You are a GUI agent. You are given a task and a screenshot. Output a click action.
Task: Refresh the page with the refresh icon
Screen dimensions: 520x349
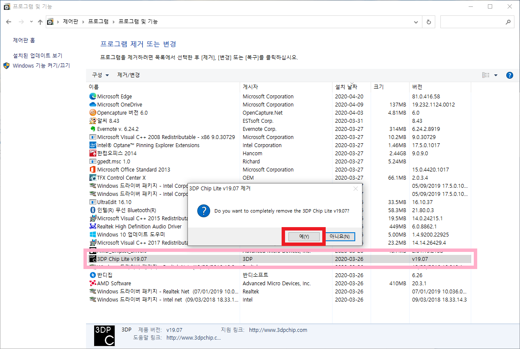pyautogui.click(x=428, y=21)
